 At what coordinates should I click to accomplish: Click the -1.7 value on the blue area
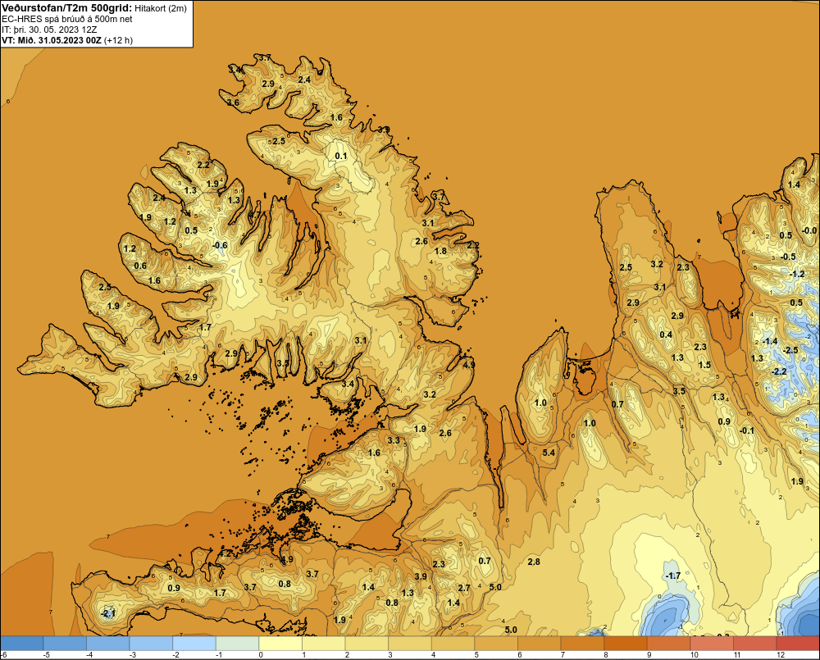tap(672, 576)
